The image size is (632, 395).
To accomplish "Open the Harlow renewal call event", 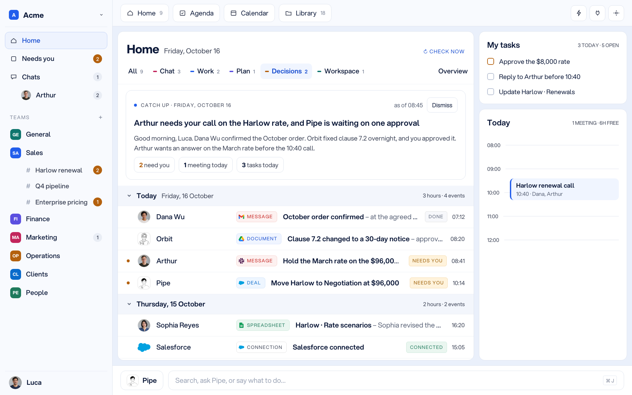I will click(x=564, y=190).
